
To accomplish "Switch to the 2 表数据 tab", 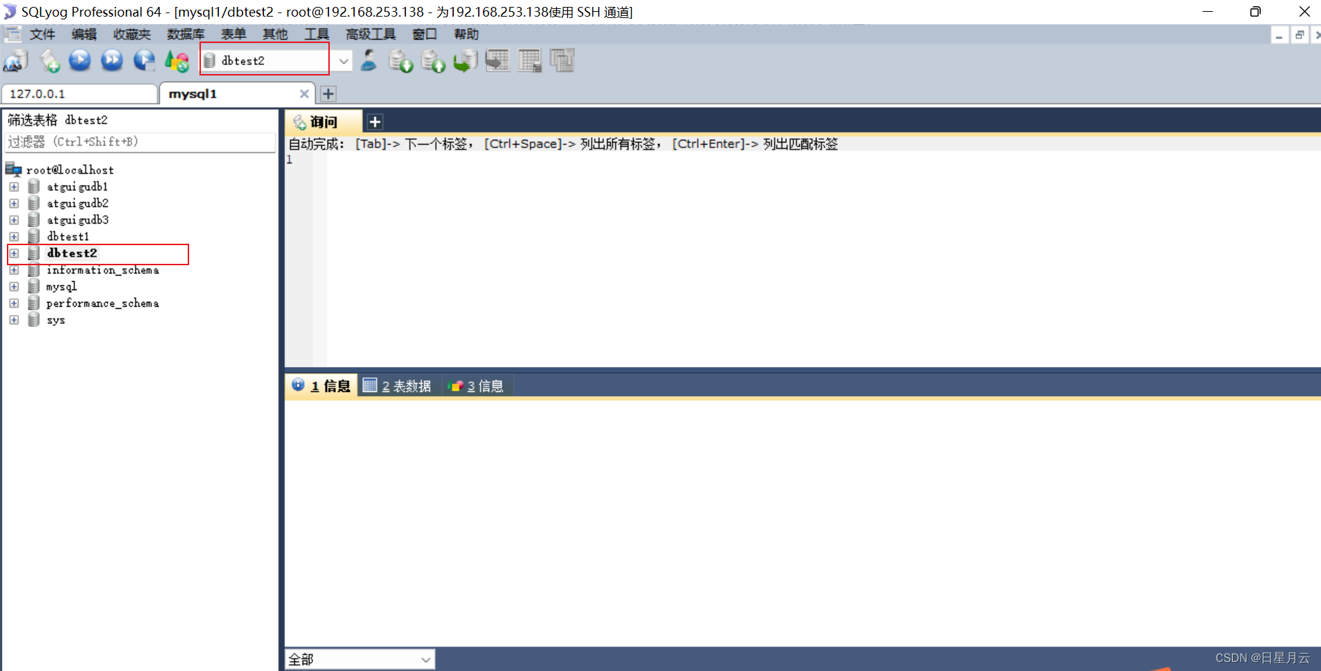I will [399, 386].
